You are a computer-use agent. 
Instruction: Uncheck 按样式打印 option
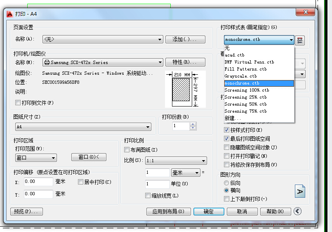[x=226, y=130]
